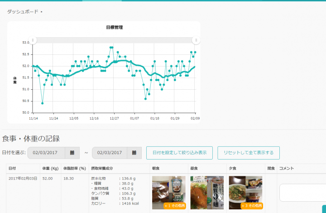The width and height of the screenshot is (326, 213).
Task: Open the end date calendar picker
Action: click(x=134, y=153)
